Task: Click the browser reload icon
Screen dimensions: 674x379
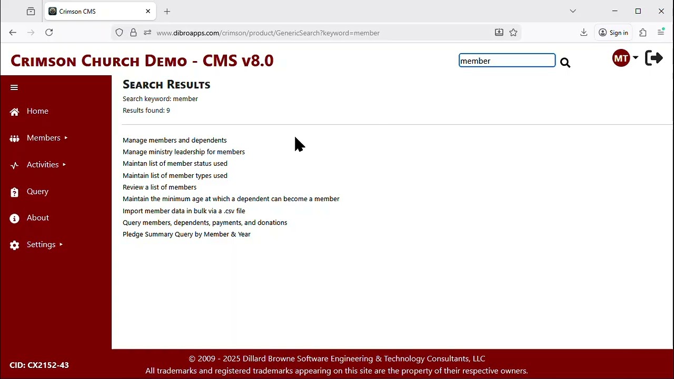Action: click(49, 33)
